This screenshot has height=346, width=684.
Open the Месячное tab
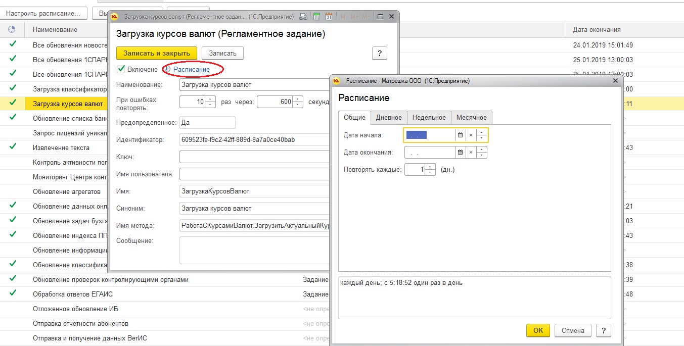(x=471, y=117)
